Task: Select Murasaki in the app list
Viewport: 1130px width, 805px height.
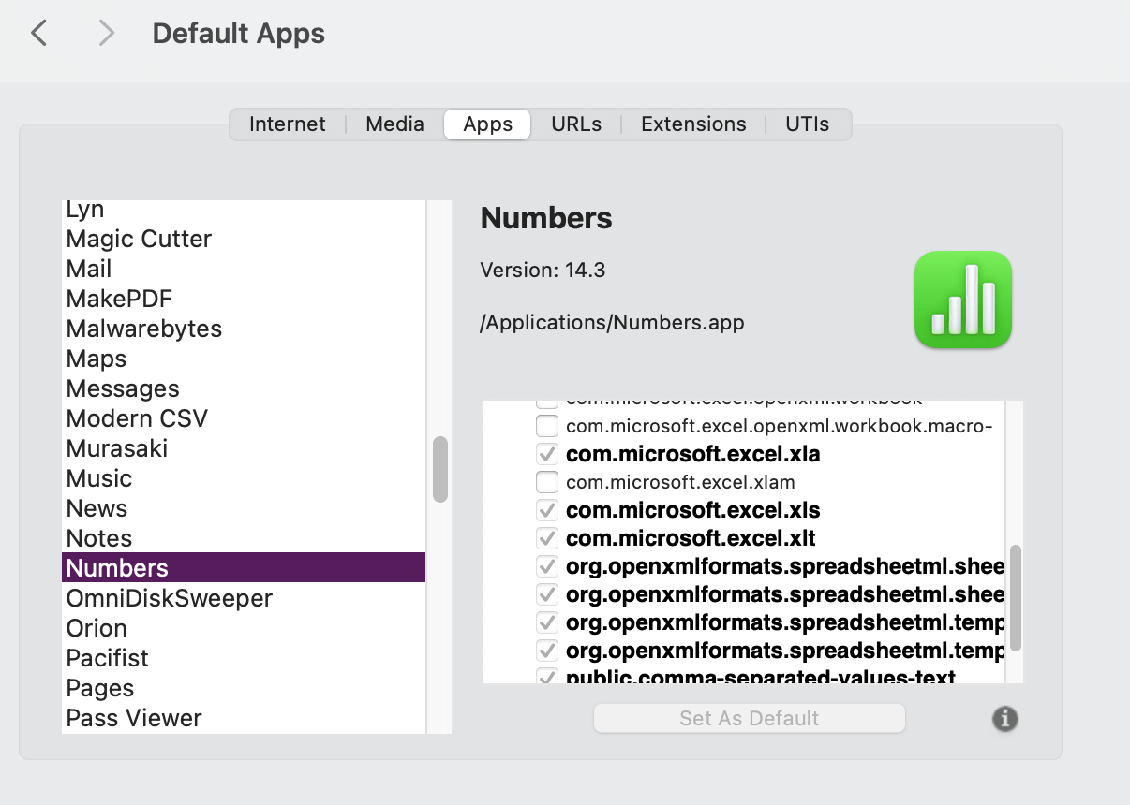Action: (244, 448)
